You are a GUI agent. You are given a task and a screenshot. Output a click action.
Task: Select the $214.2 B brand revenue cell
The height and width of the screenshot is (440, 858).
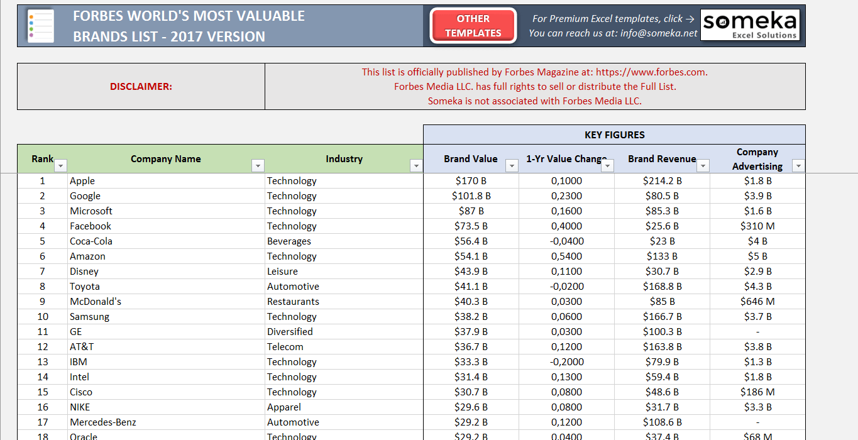[x=662, y=181]
